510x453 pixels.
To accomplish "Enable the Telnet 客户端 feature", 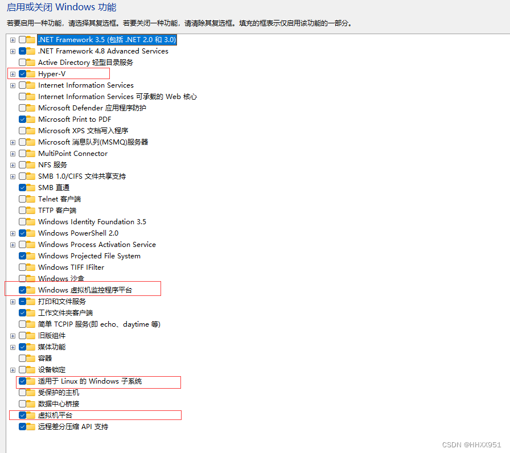I will (22, 199).
